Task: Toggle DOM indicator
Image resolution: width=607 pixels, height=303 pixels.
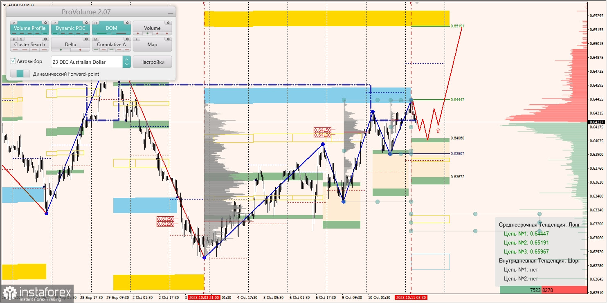Action: tap(111, 28)
